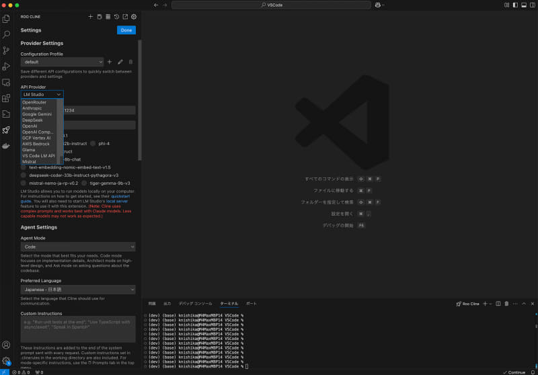The width and height of the screenshot is (538, 375).
Task: Open the Run and Debug view
Action: pyautogui.click(x=6, y=66)
